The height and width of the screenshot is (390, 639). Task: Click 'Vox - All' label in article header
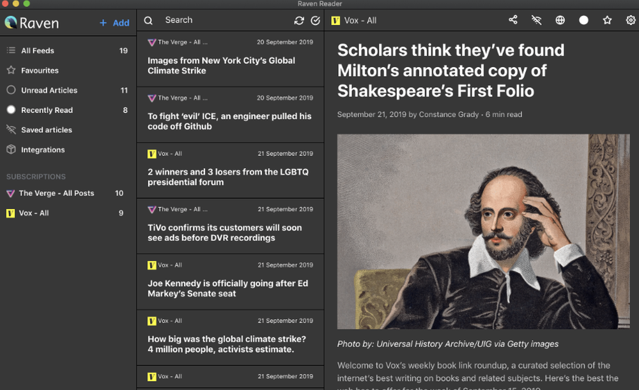coord(360,20)
